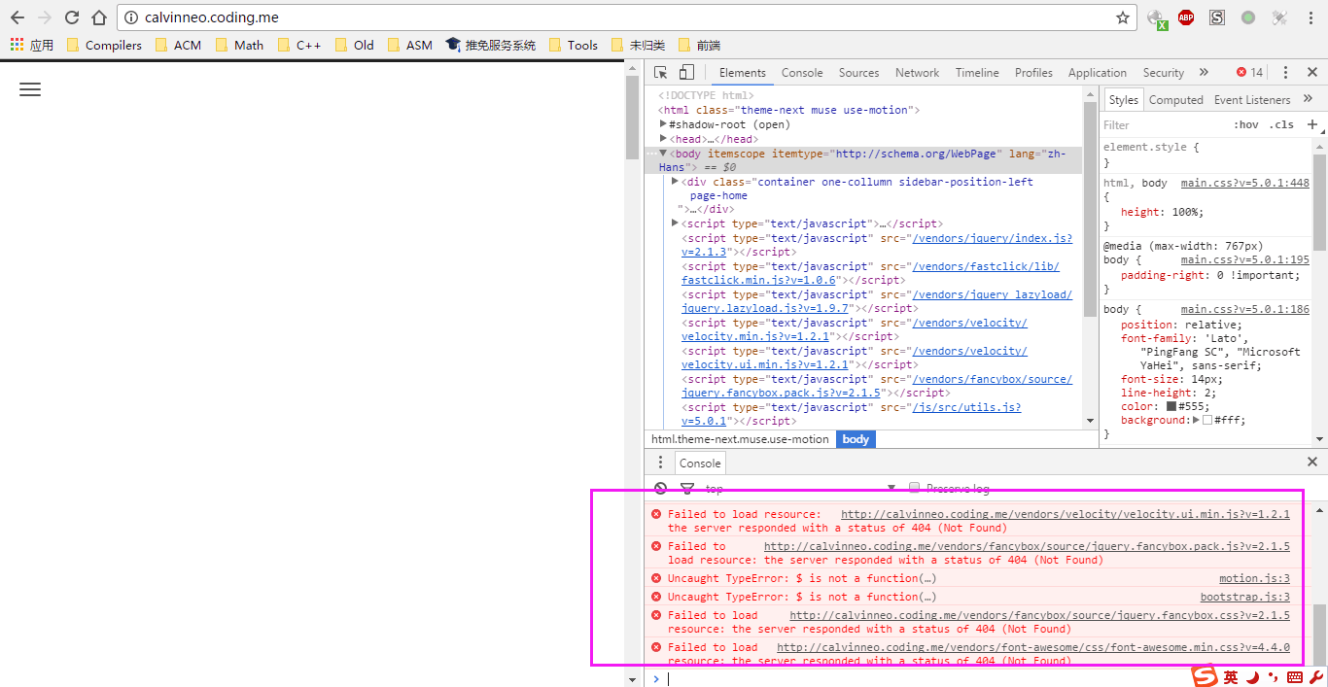Open the browser home page icon
The image size is (1328, 687).
98,17
